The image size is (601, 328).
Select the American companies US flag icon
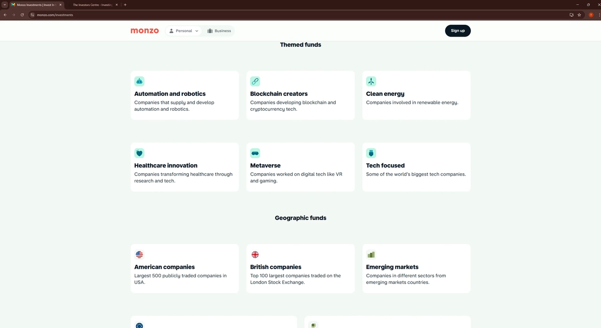139,254
